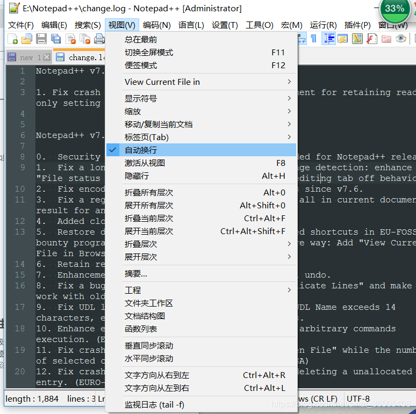Click the Document Map toolbar icon
Viewport: 416px width, 414px height.
357,39
